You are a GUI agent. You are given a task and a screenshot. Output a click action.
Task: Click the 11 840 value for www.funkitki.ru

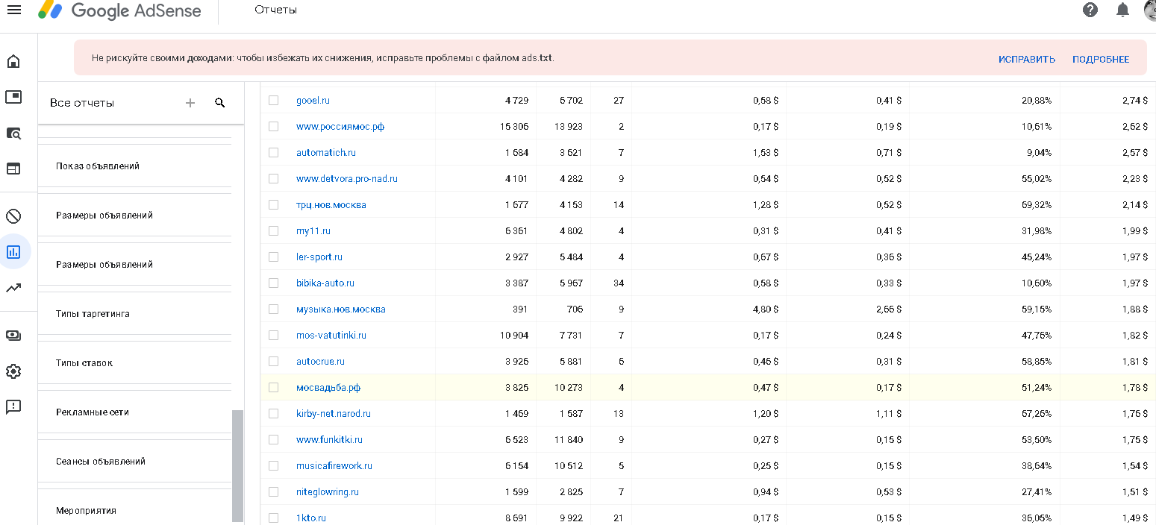[x=569, y=440]
